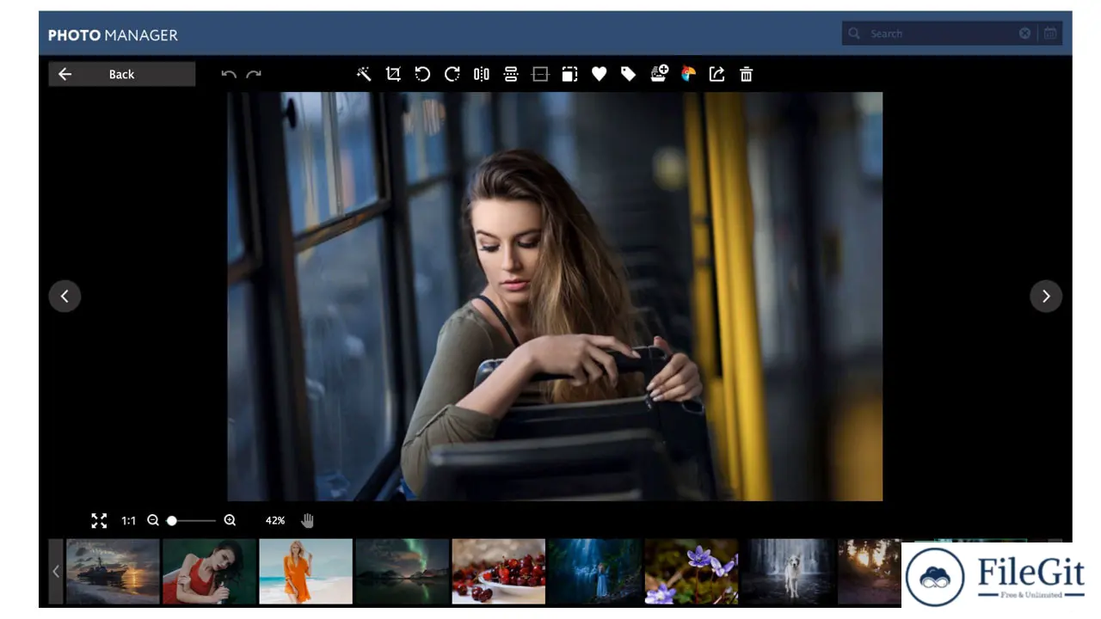
Task: Show the next photo with right arrow
Action: (1046, 296)
